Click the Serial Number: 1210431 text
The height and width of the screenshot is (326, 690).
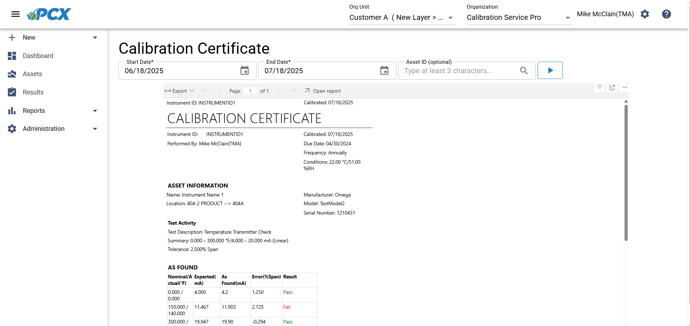pos(329,213)
